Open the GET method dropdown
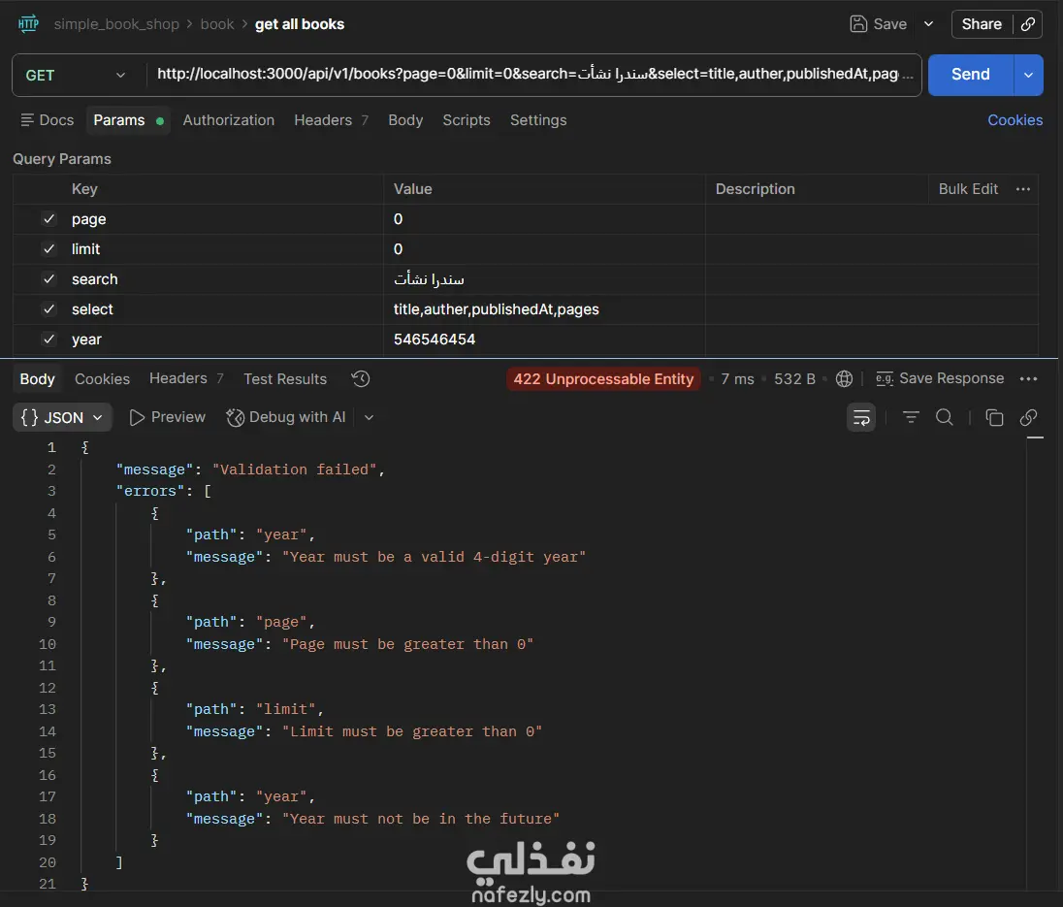 [x=76, y=76]
